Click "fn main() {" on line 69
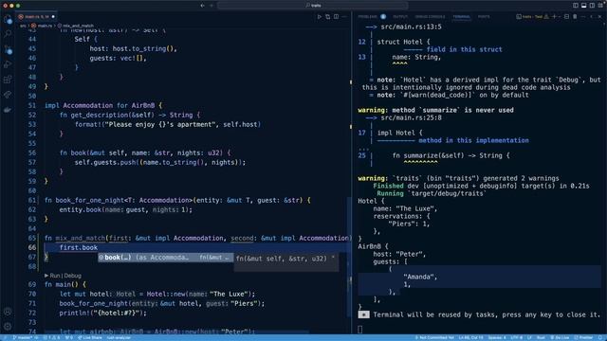Screen dimensions: 607x341 pyautogui.click(x=65, y=284)
